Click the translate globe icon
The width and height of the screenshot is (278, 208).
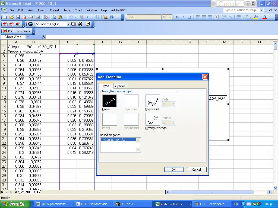tap(30, 24)
